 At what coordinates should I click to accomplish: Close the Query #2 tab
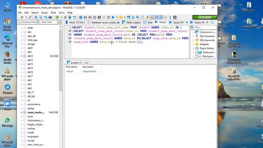point(187,22)
